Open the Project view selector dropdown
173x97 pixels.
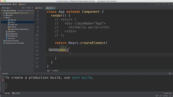7,8
